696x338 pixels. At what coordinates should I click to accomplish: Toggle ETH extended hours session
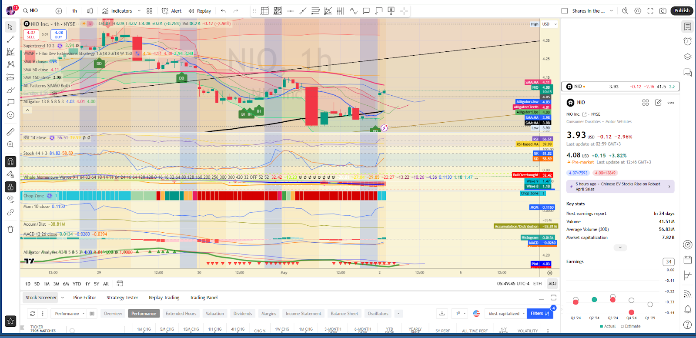(538, 284)
